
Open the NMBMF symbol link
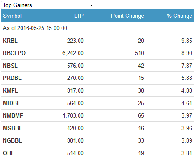13,115
